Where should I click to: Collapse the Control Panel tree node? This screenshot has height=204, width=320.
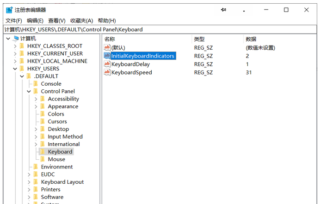[x=29, y=92]
